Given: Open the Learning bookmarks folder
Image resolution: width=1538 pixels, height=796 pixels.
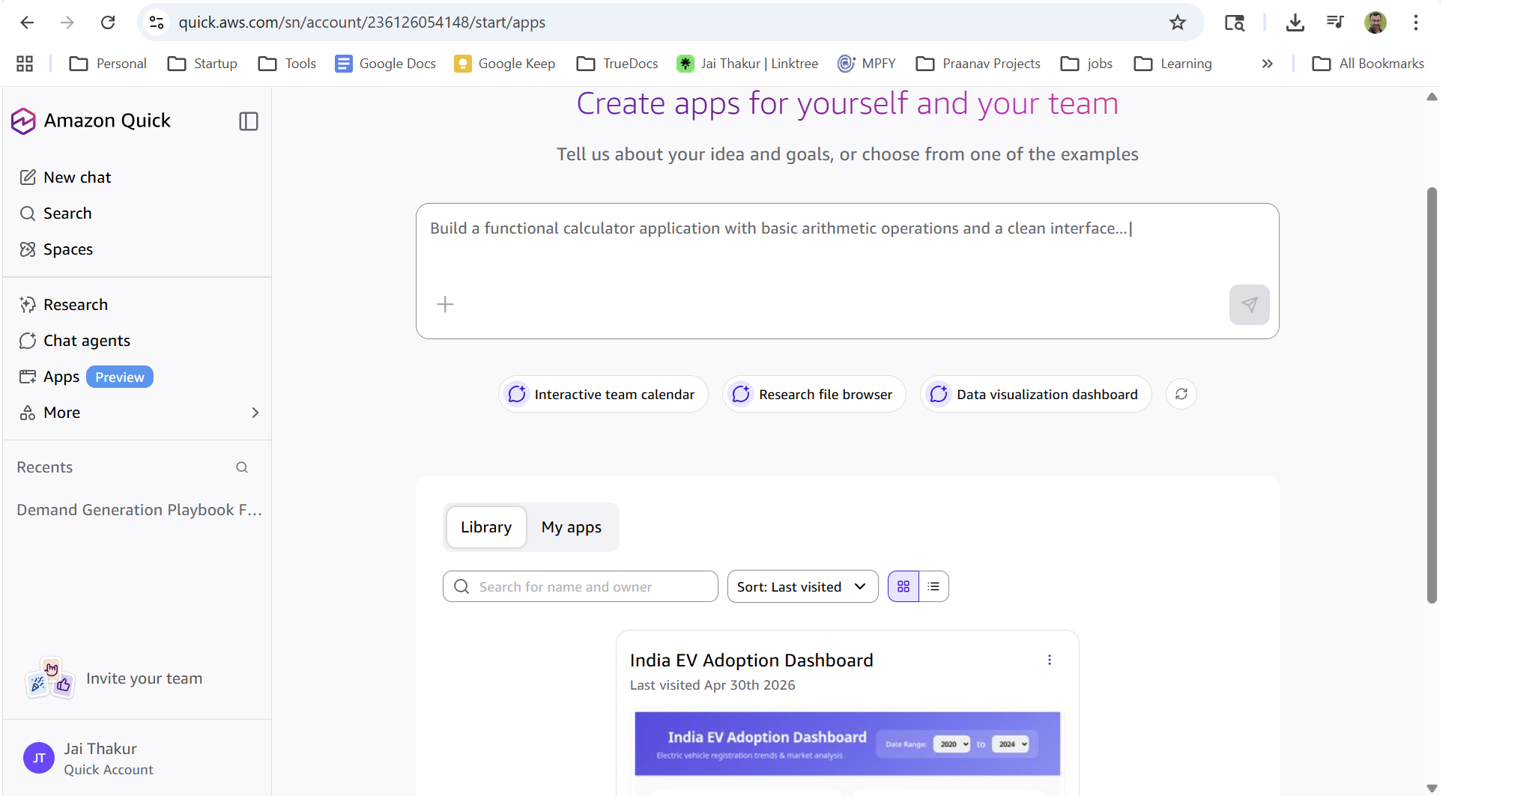Looking at the screenshot, I should [1173, 64].
